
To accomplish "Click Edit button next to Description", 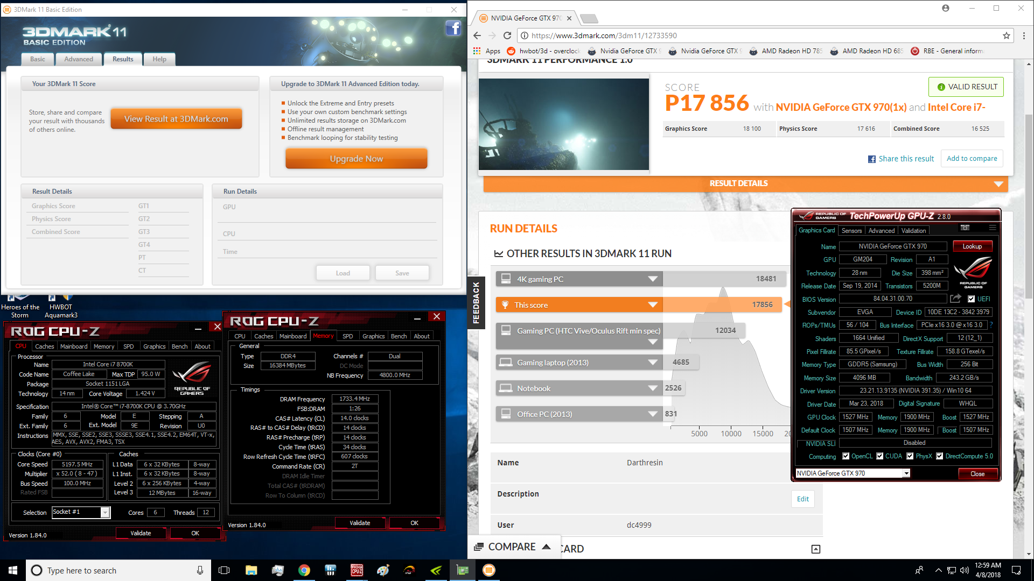I will pos(802,499).
